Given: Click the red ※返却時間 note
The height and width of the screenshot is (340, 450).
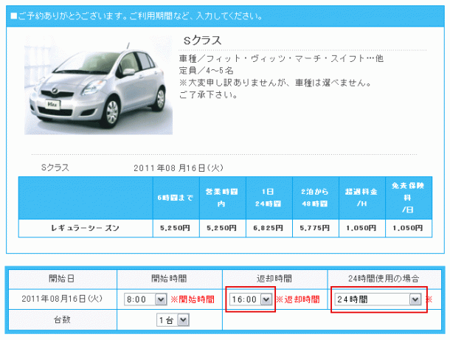Looking at the screenshot, I should 298,299.
